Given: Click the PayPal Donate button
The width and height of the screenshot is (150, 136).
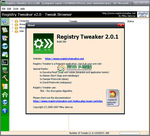Looking at the screenshot, I should (x=143, y=14).
